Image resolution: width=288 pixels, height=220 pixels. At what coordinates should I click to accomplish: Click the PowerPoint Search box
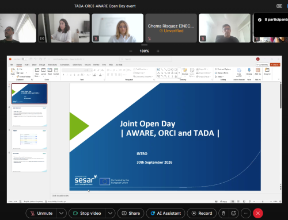tap(145, 59)
